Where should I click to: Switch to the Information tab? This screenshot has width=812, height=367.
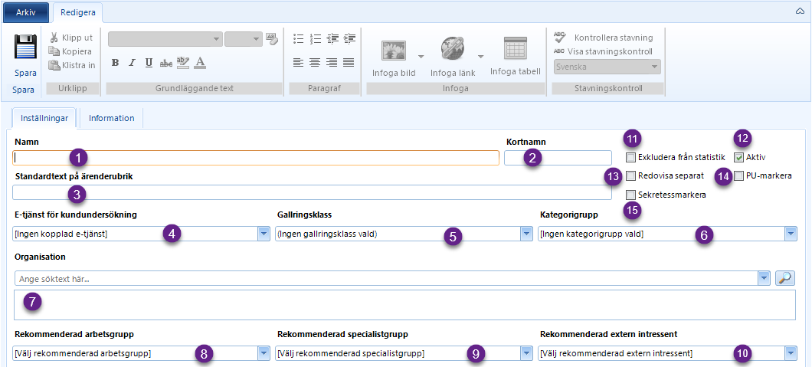tap(111, 118)
